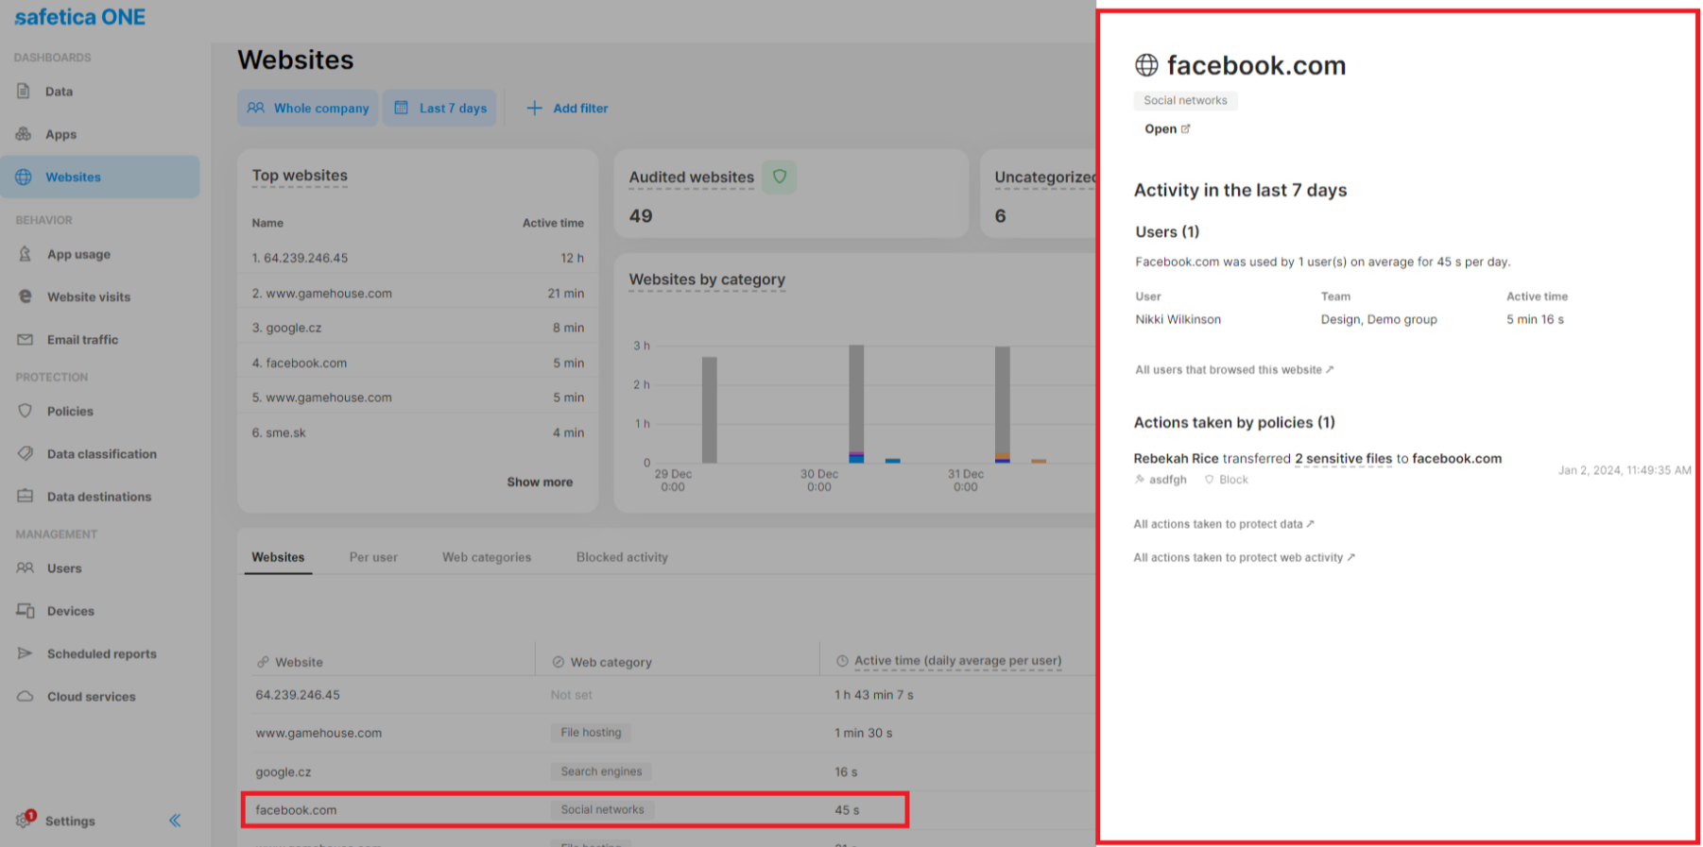
Task: Open the Users icon in Management
Action: [26, 567]
